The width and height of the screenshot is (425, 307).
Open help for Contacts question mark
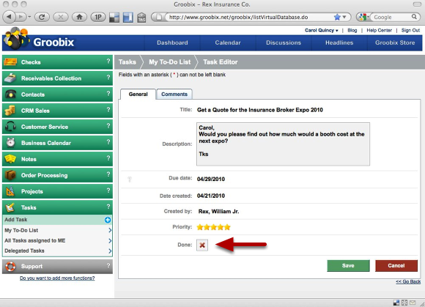tap(108, 94)
